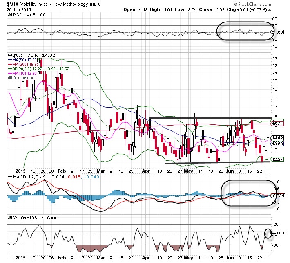Click the 51.68 RSI value tag on right axis
This screenshot has width=290, height=263.
[277, 32]
